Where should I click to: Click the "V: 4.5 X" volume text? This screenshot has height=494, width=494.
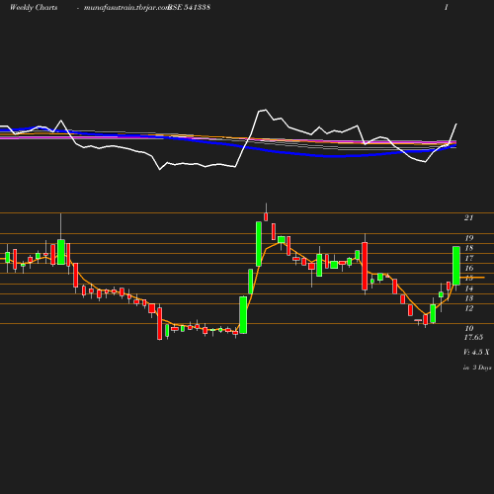click(476, 352)
